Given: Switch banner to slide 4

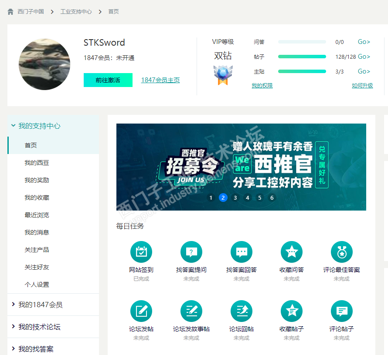Looking at the screenshot, I should [248, 198].
